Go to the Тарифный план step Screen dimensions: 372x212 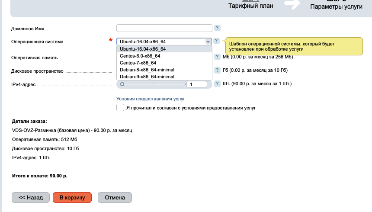[x=250, y=6]
